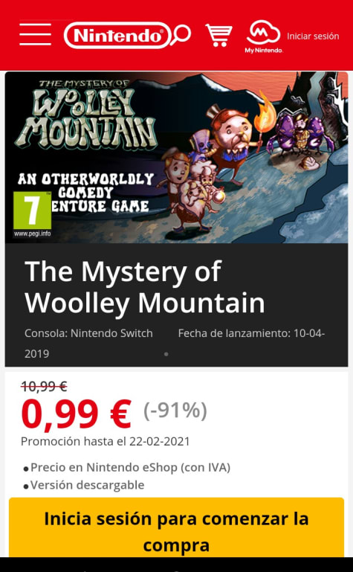
Task: Click the discounted price 0,99 €
Action: click(76, 414)
